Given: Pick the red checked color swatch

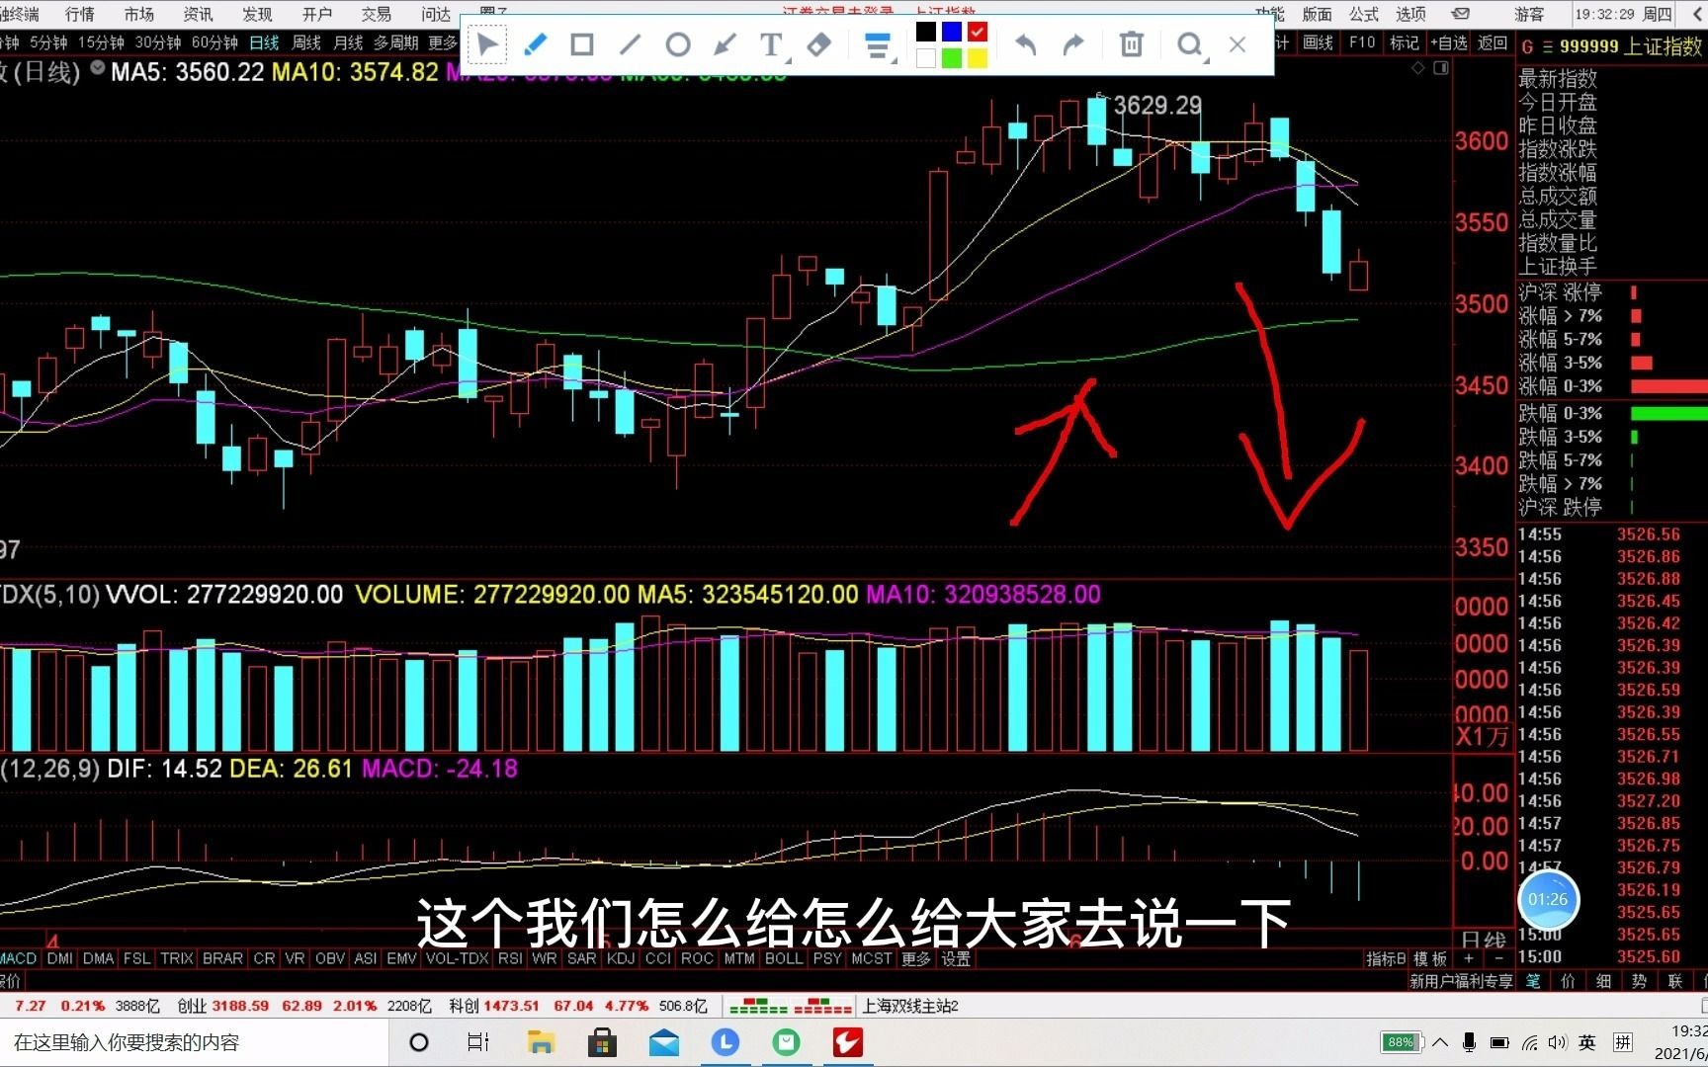Looking at the screenshot, I should (978, 32).
